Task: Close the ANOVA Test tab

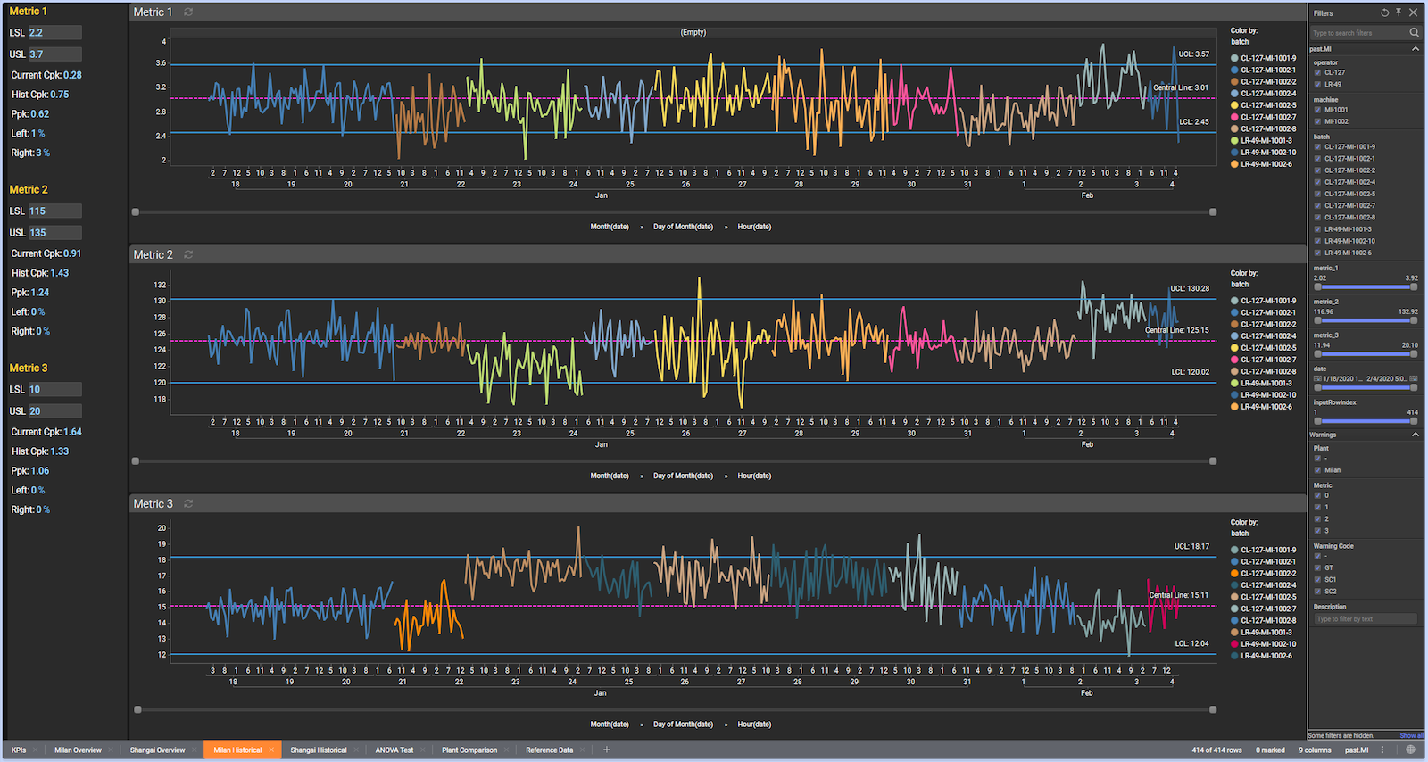Action: click(x=423, y=750)
